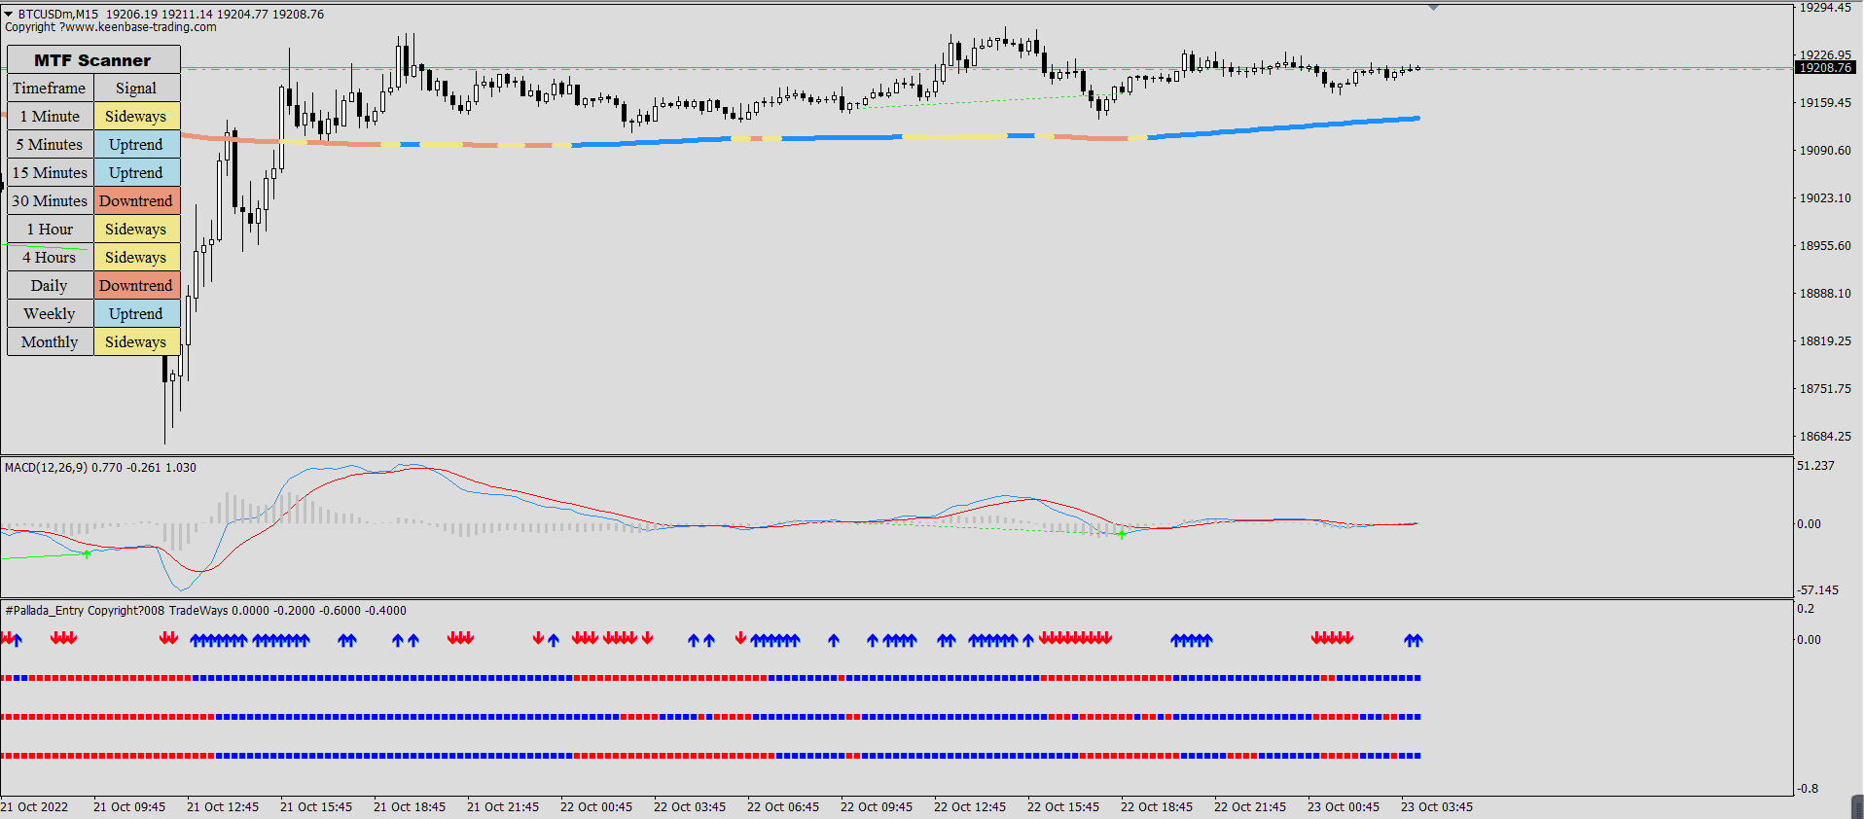Select the Downtrend signal for 30 Minutes
The width and height of the screenshot is (1864, 819).
click(136, 201)
